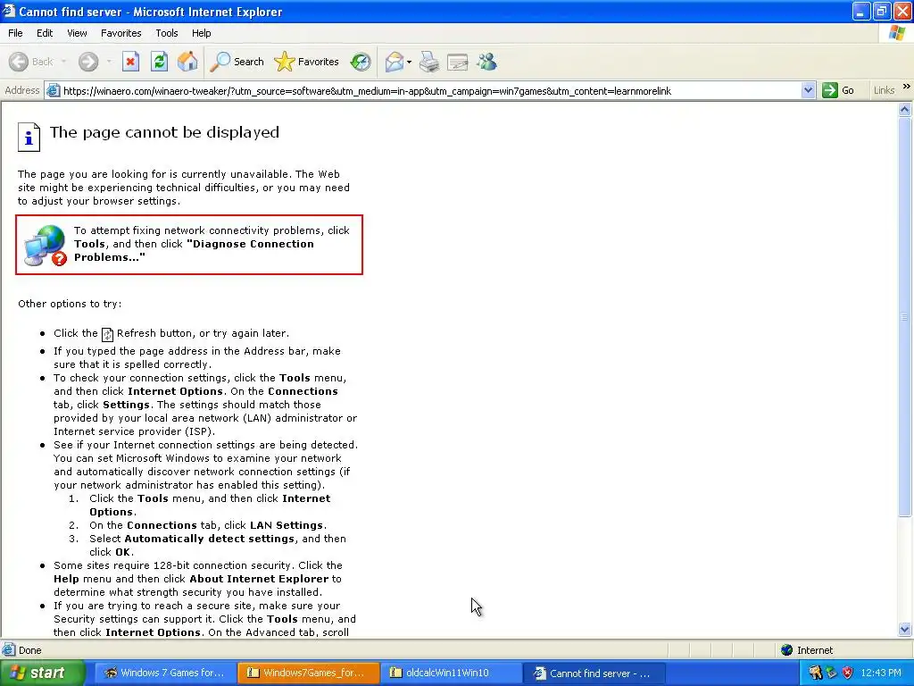Click the IE icon in the title bar
Viewport: 914px width, 686px height.
[9, 11]
